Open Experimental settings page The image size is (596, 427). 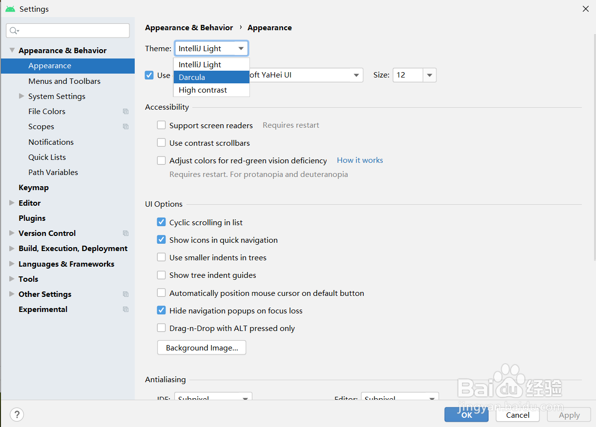(43, 309)
